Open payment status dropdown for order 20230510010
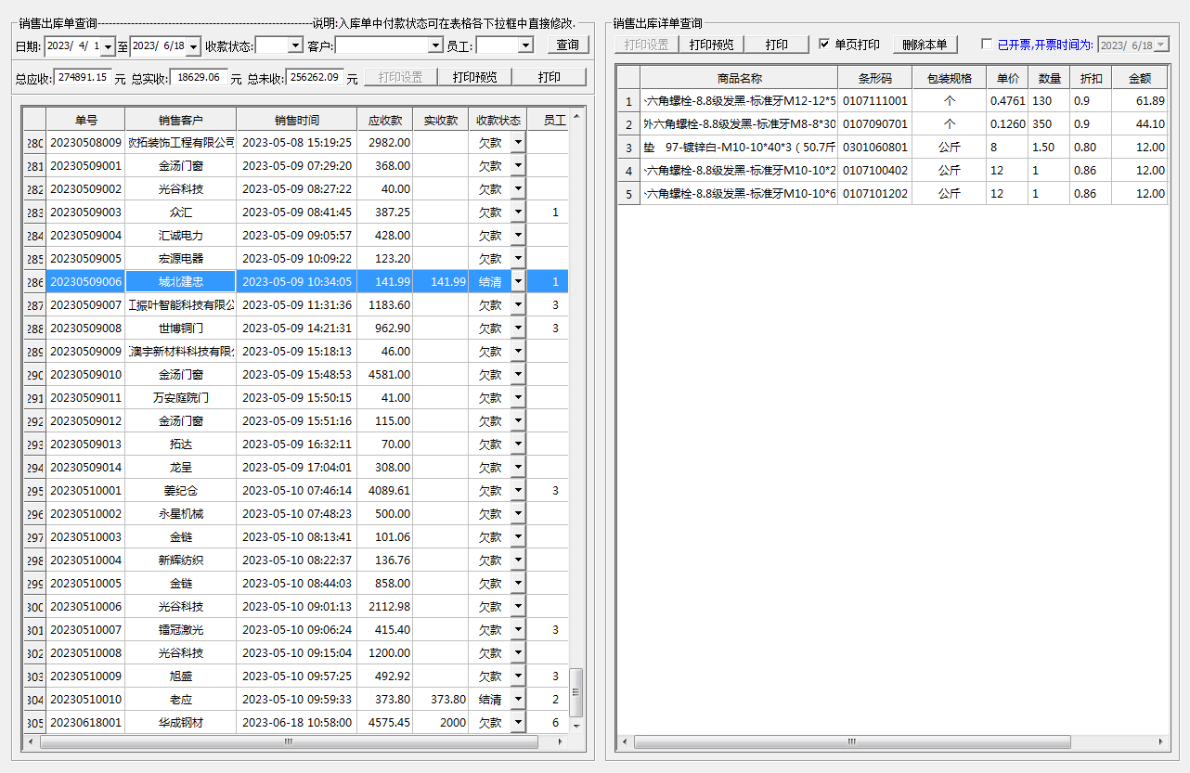Image resolution: width=1190 pixels, height=773 pixels. [518, 699]
